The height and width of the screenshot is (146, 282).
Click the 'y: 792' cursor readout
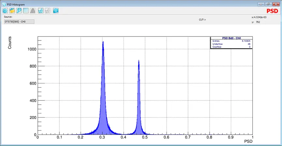click(256, 22)
